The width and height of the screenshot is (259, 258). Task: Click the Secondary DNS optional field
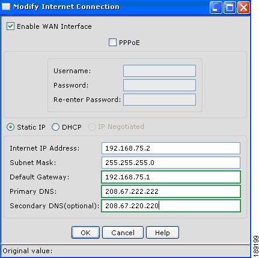(x=171, y=206)
